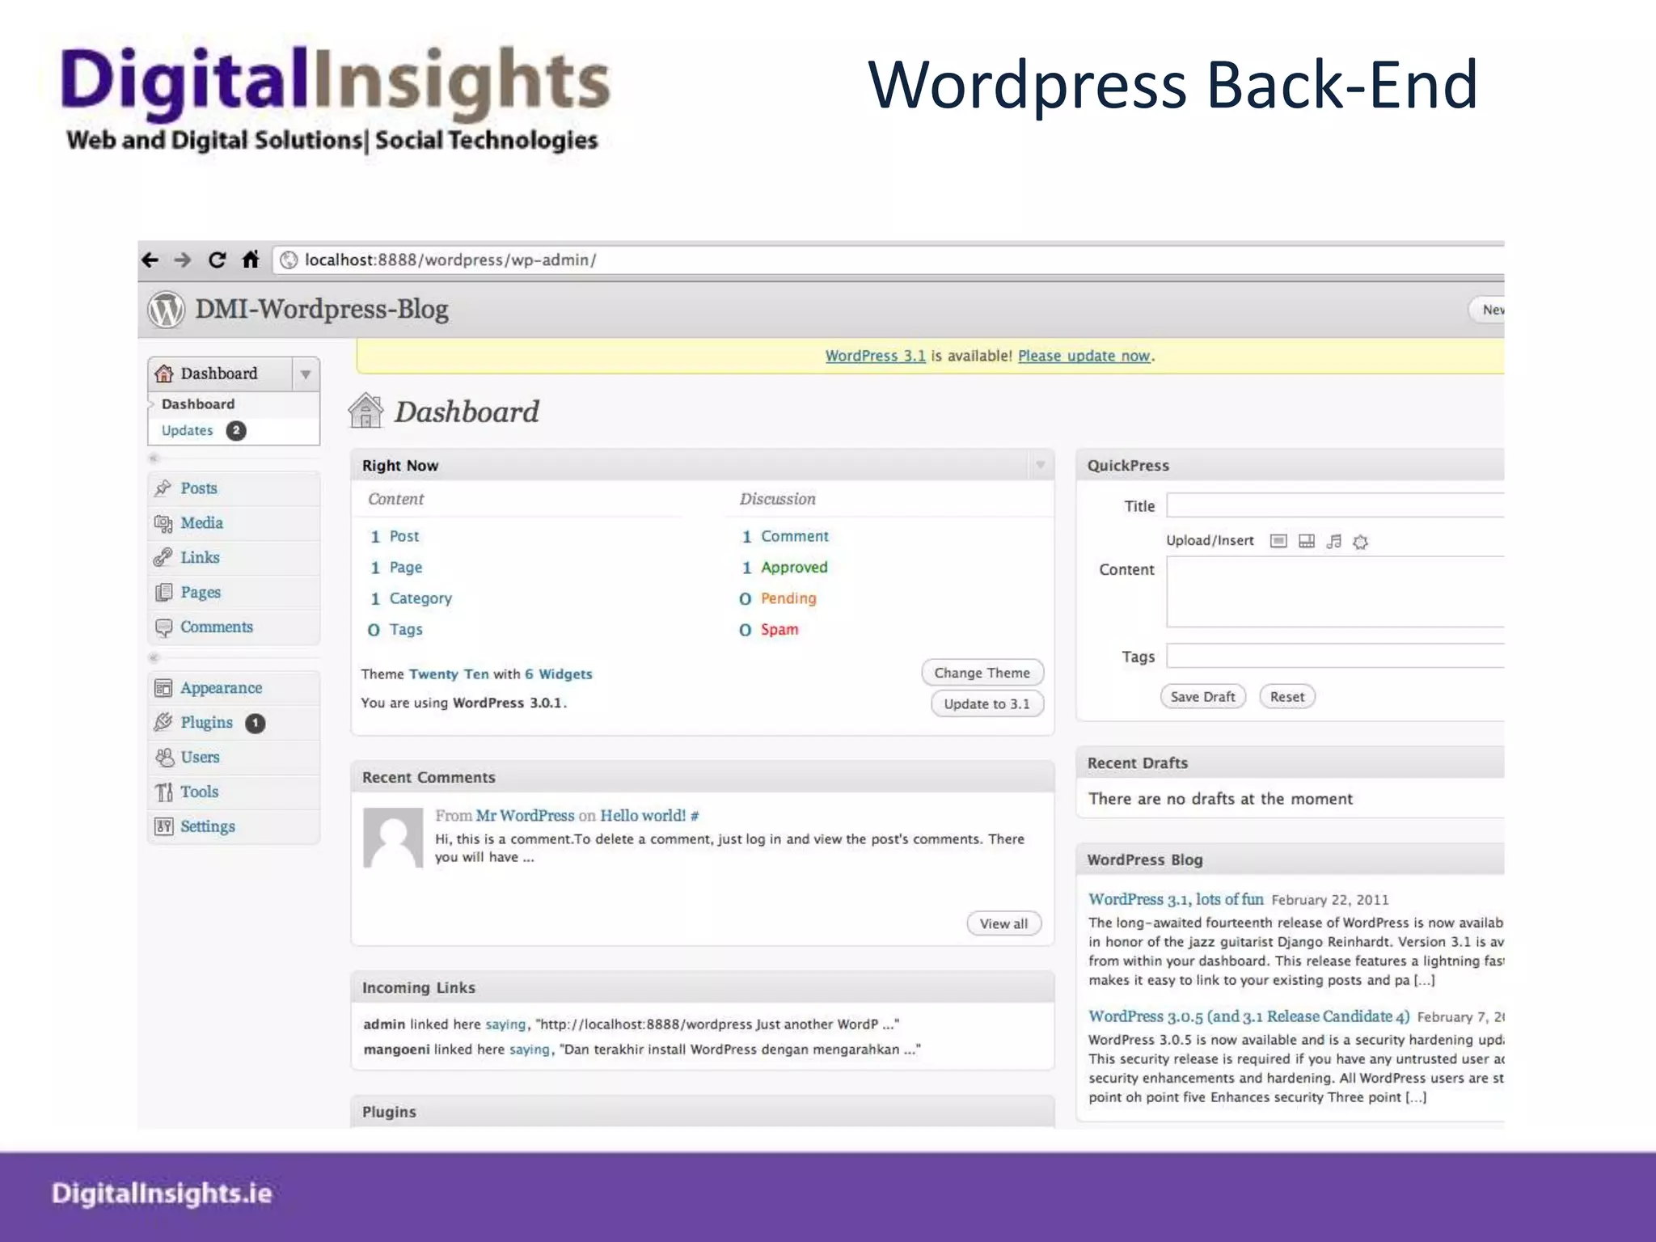Click View all in Recent Comments
This screenshot has width=1656, height=1242.
[1003, 923]
